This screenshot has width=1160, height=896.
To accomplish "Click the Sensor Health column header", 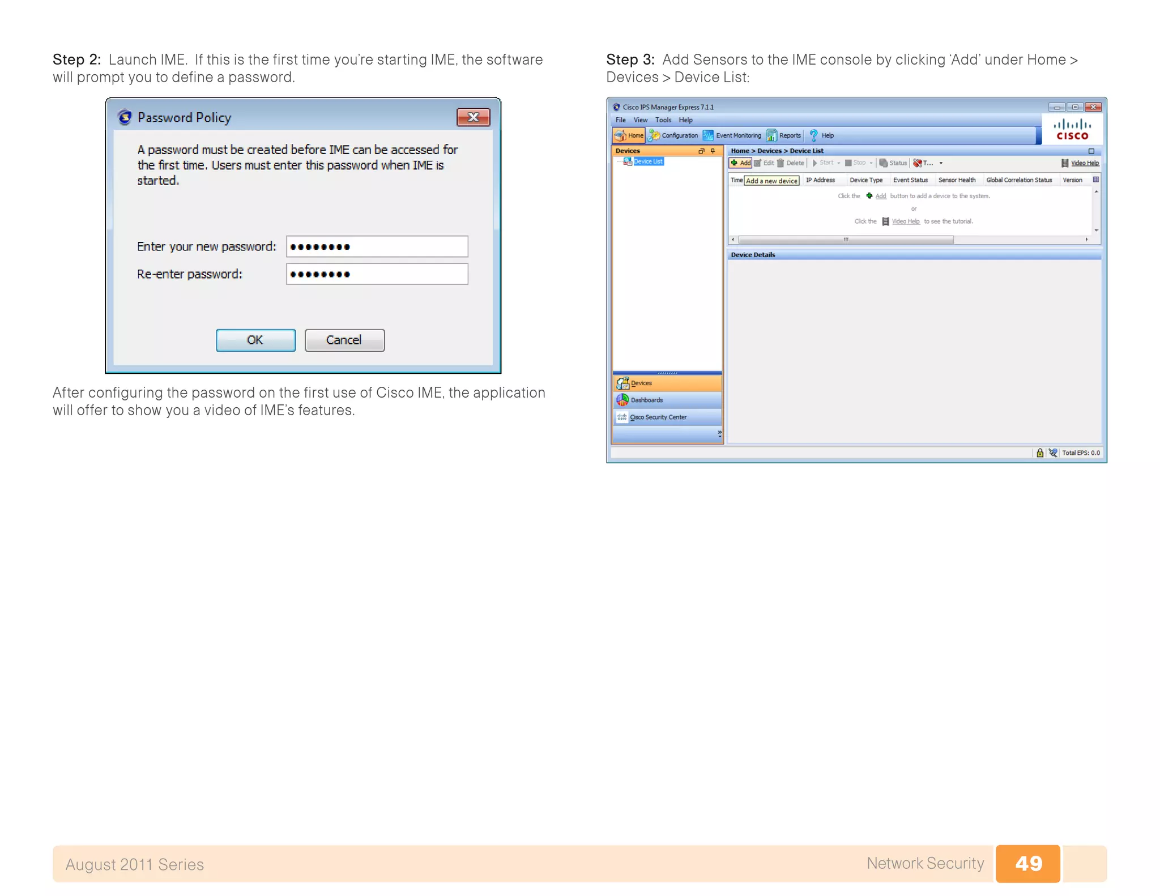I will coord(957,180).
